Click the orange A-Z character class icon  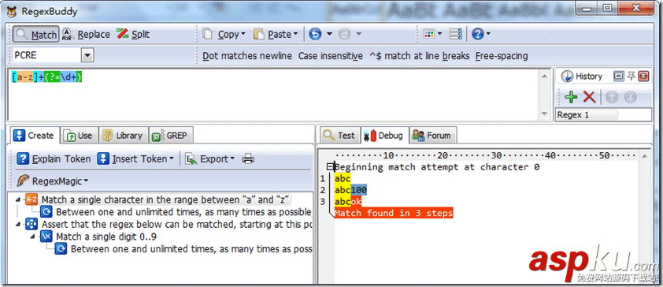click(x=31, y=199)
